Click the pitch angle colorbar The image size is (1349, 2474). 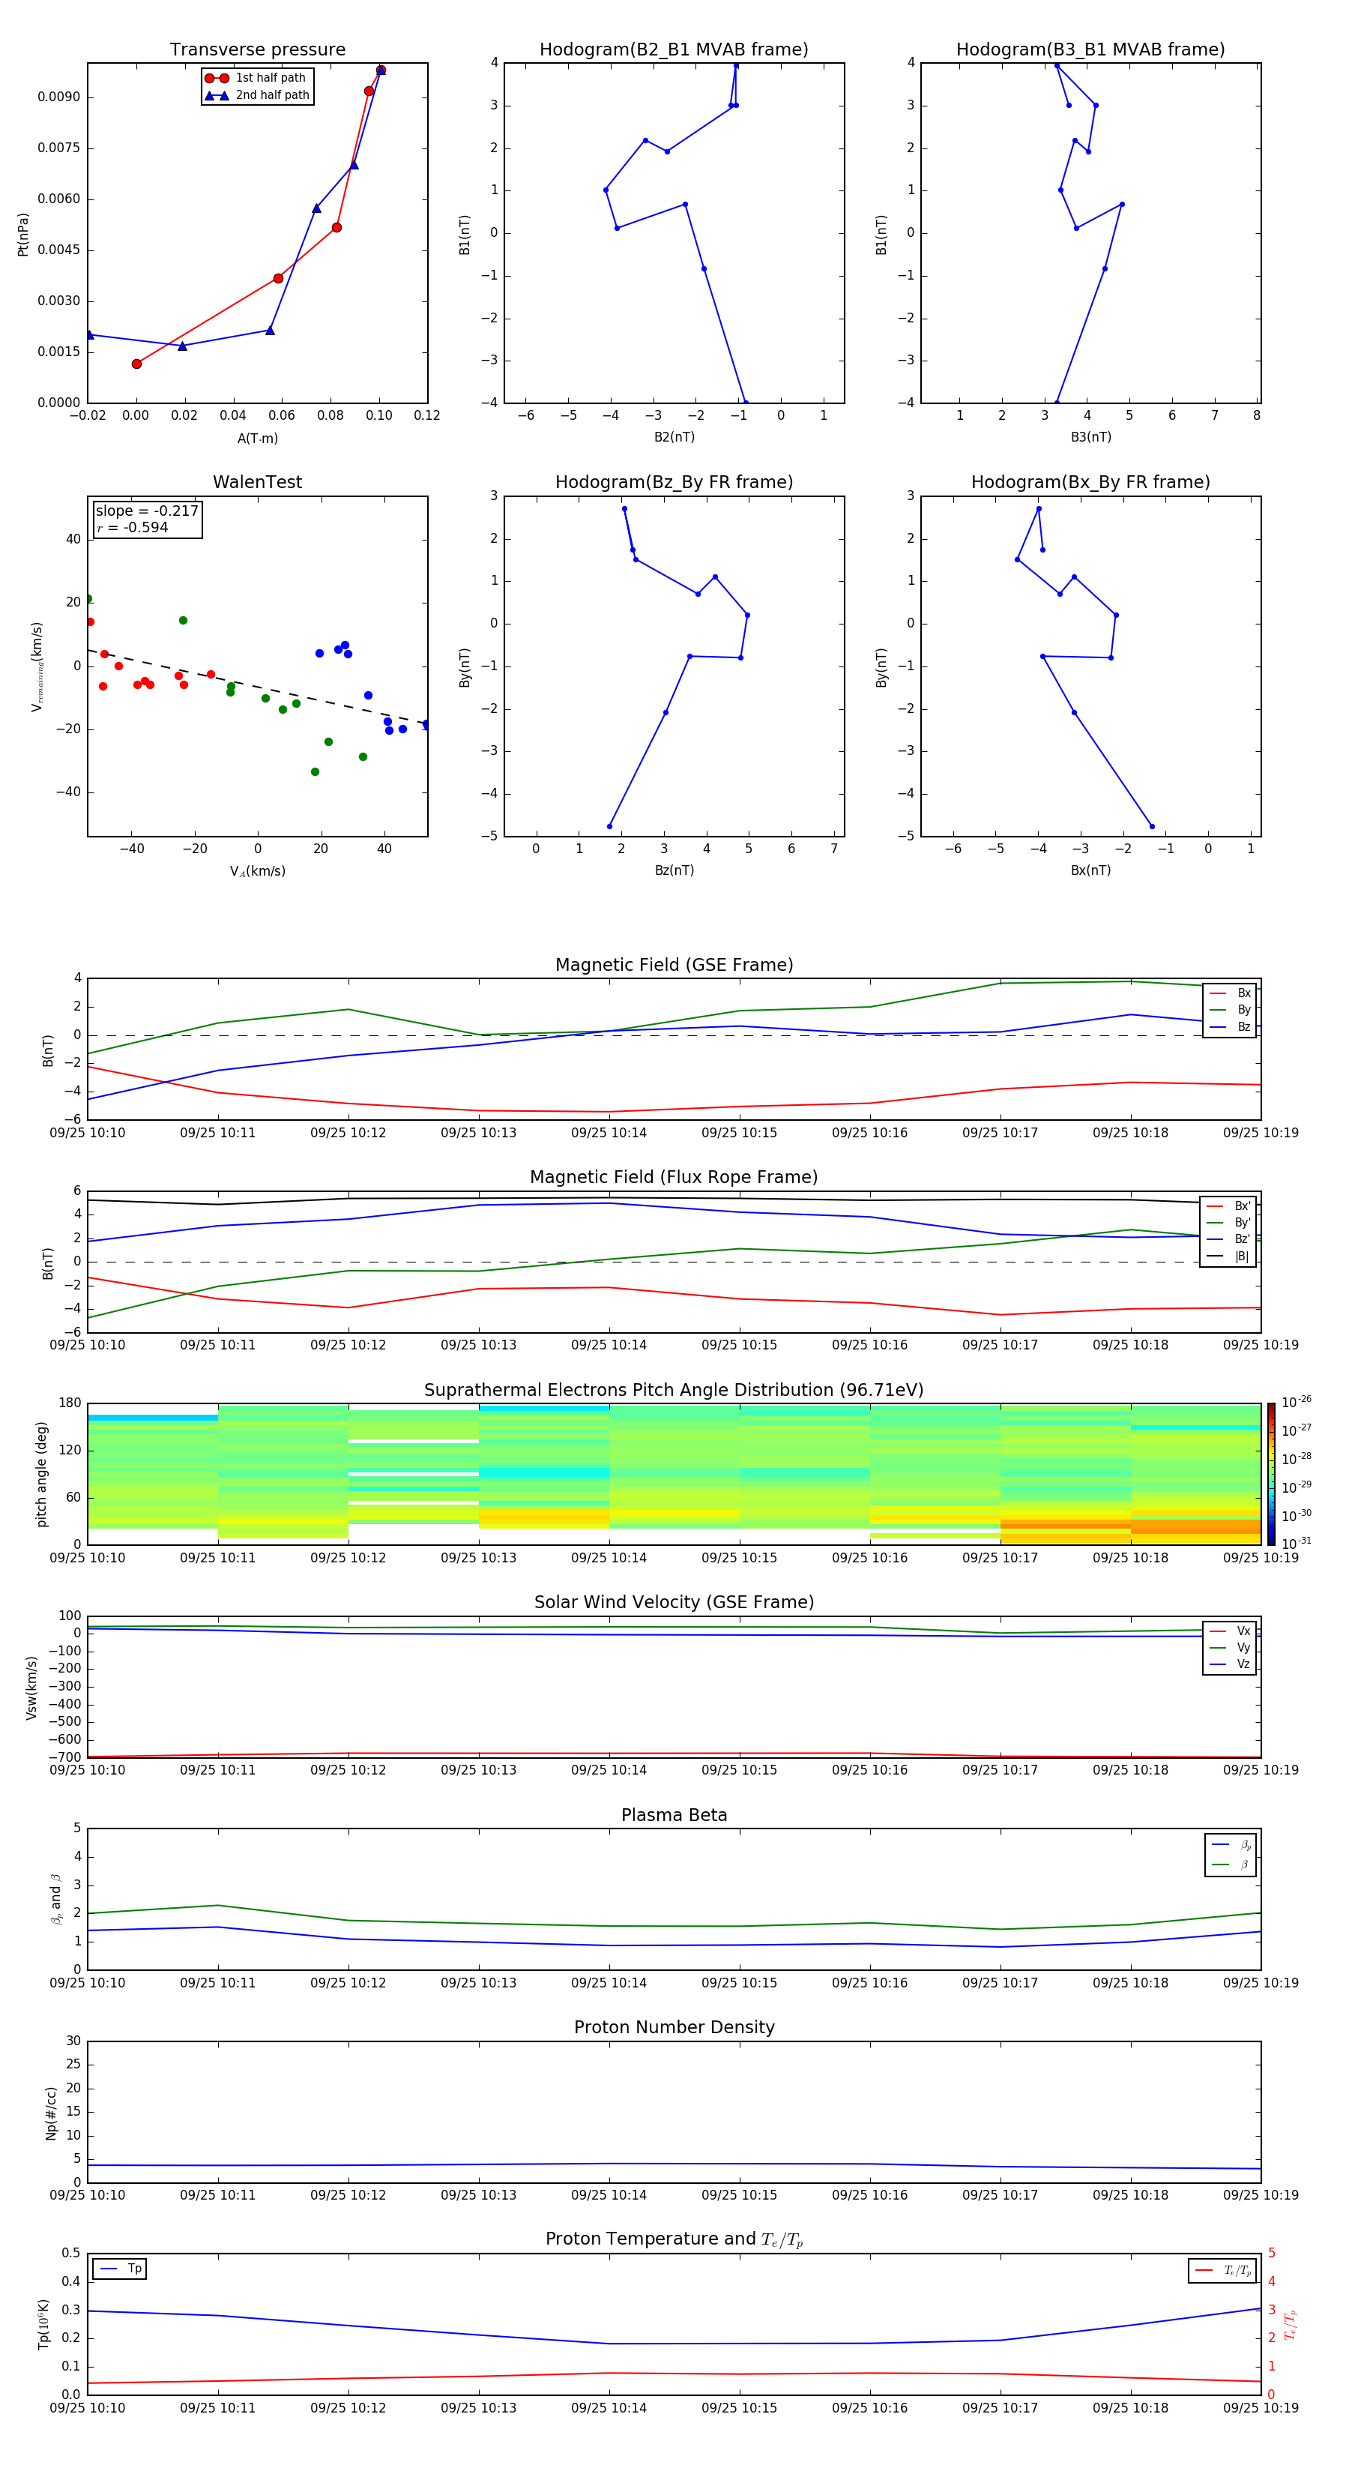[x=1271, y=1473]
